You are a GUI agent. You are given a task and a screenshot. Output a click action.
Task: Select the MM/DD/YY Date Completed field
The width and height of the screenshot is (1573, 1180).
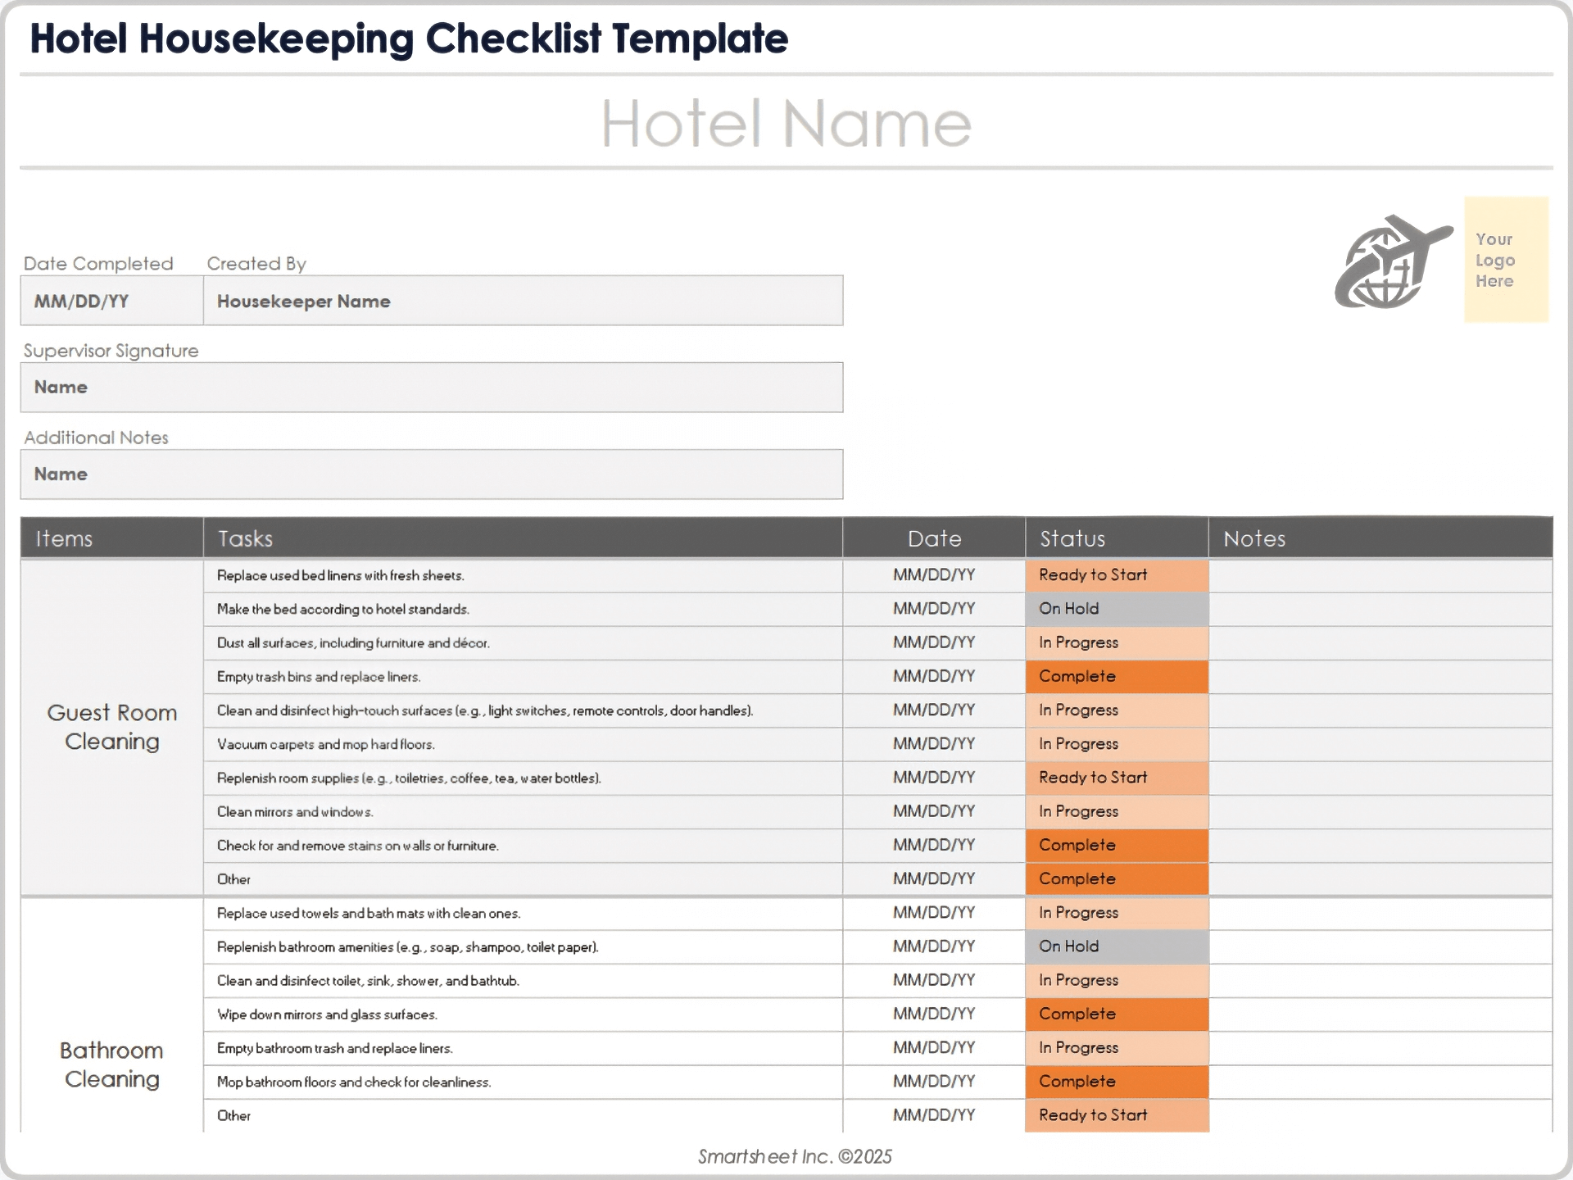pos(111,300)
